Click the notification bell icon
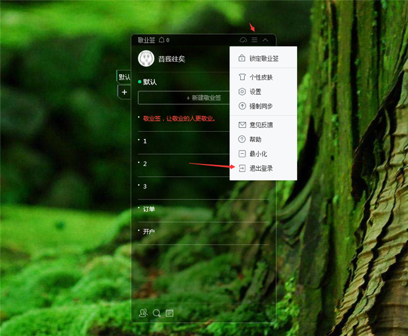Viewport: 408px width, 336px height. 162,40
